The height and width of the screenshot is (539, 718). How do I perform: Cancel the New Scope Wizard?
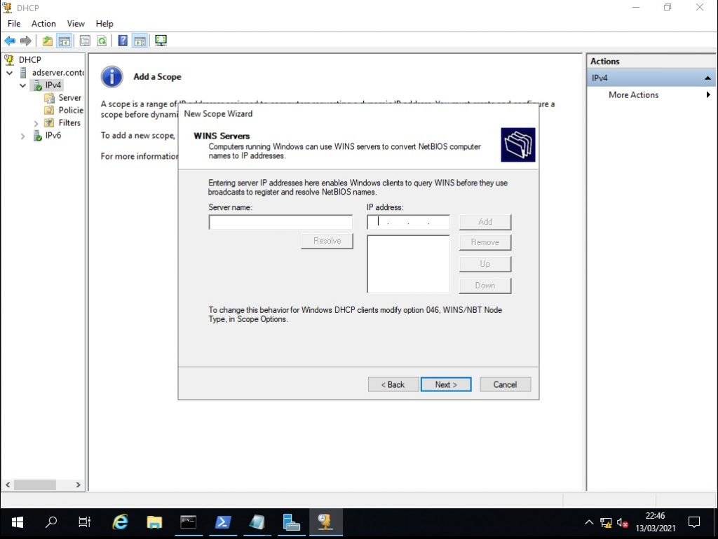(x=505, y=384)
